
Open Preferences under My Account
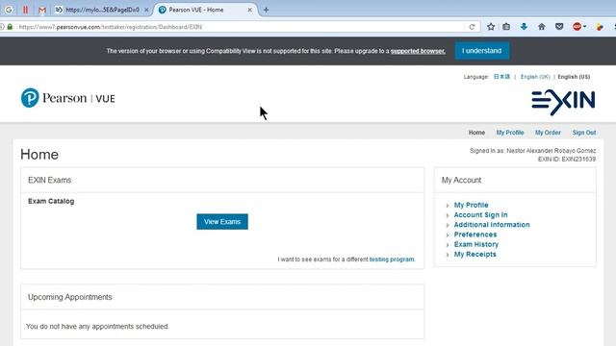(475, 235)
